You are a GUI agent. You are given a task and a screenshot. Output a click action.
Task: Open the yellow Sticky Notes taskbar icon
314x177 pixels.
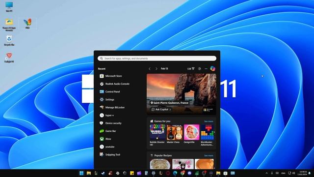[132, 173]
